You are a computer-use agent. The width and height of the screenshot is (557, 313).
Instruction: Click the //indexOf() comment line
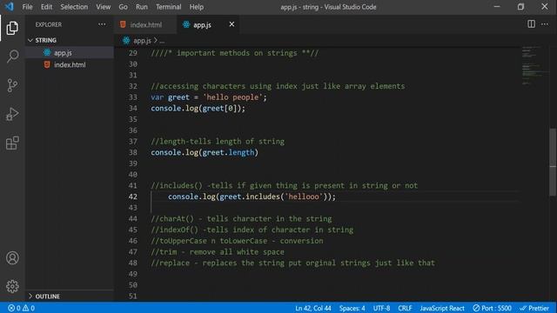point(252,230)
